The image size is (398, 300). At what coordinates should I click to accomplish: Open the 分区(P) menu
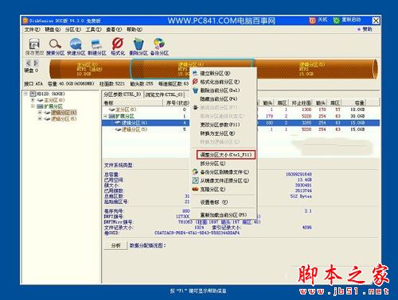73,29
